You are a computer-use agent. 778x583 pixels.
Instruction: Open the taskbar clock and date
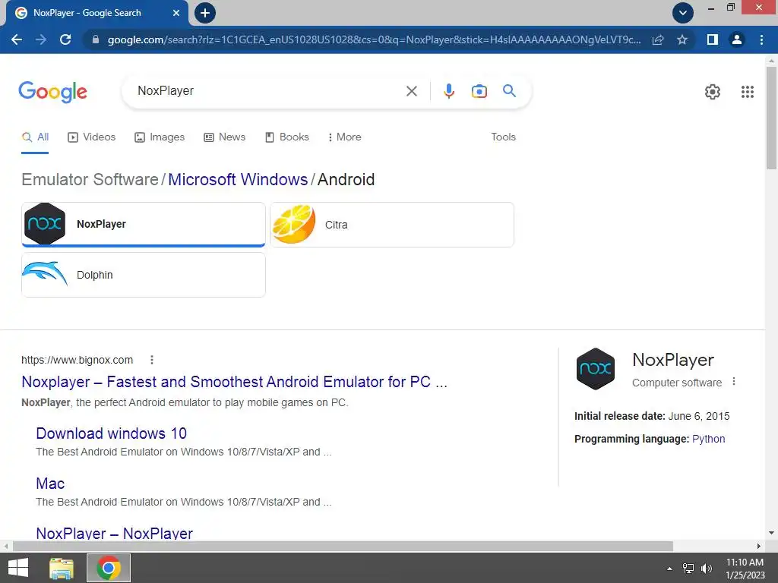point(745,569)
